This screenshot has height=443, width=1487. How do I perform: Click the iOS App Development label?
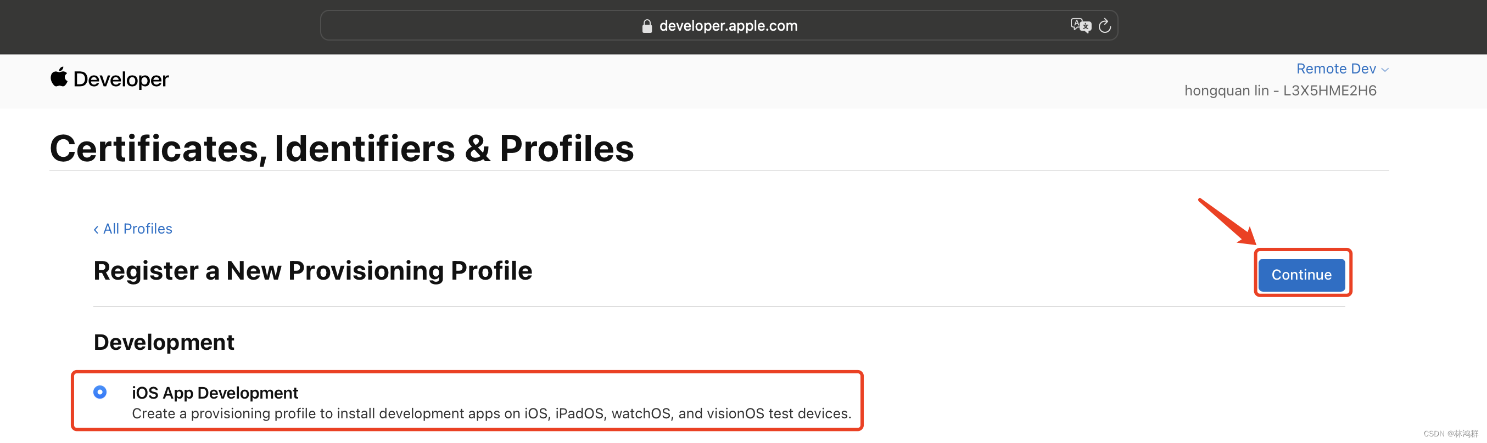[x=215, y=393]
